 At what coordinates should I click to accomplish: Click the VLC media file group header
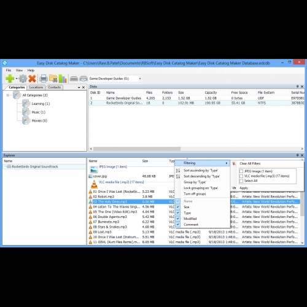121,182
